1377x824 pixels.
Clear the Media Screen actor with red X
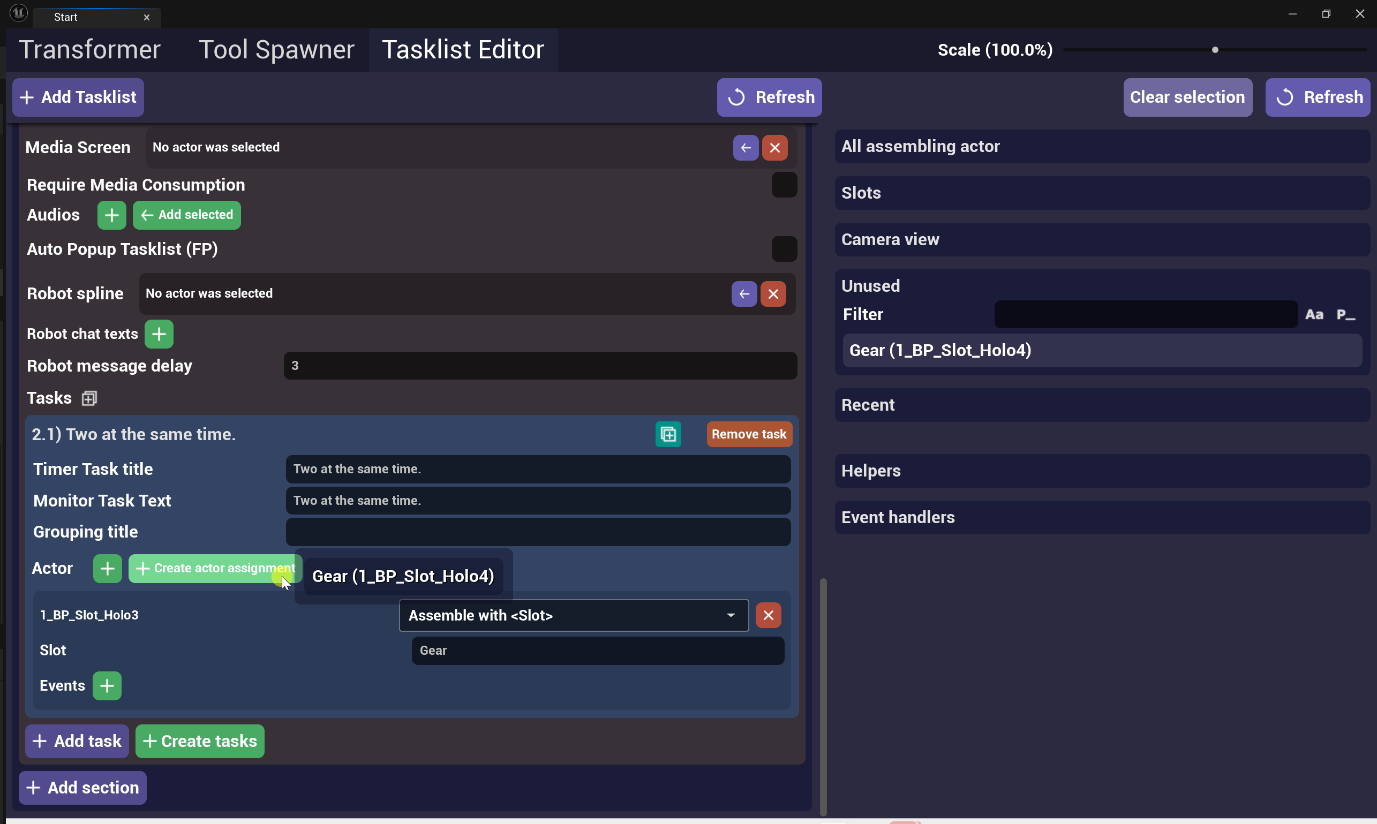click(774, 148)
